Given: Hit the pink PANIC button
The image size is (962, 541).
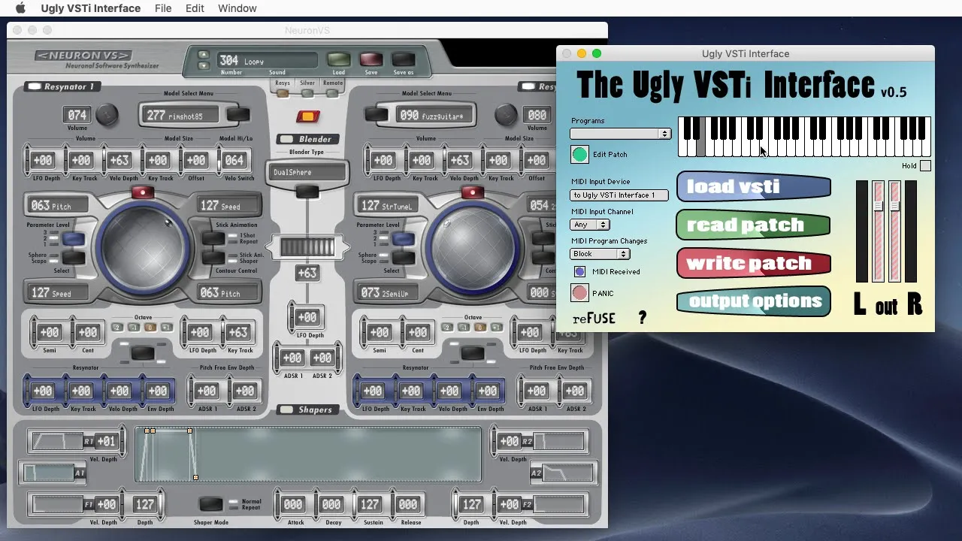Looking at the screenshot, I should (579, 293).
